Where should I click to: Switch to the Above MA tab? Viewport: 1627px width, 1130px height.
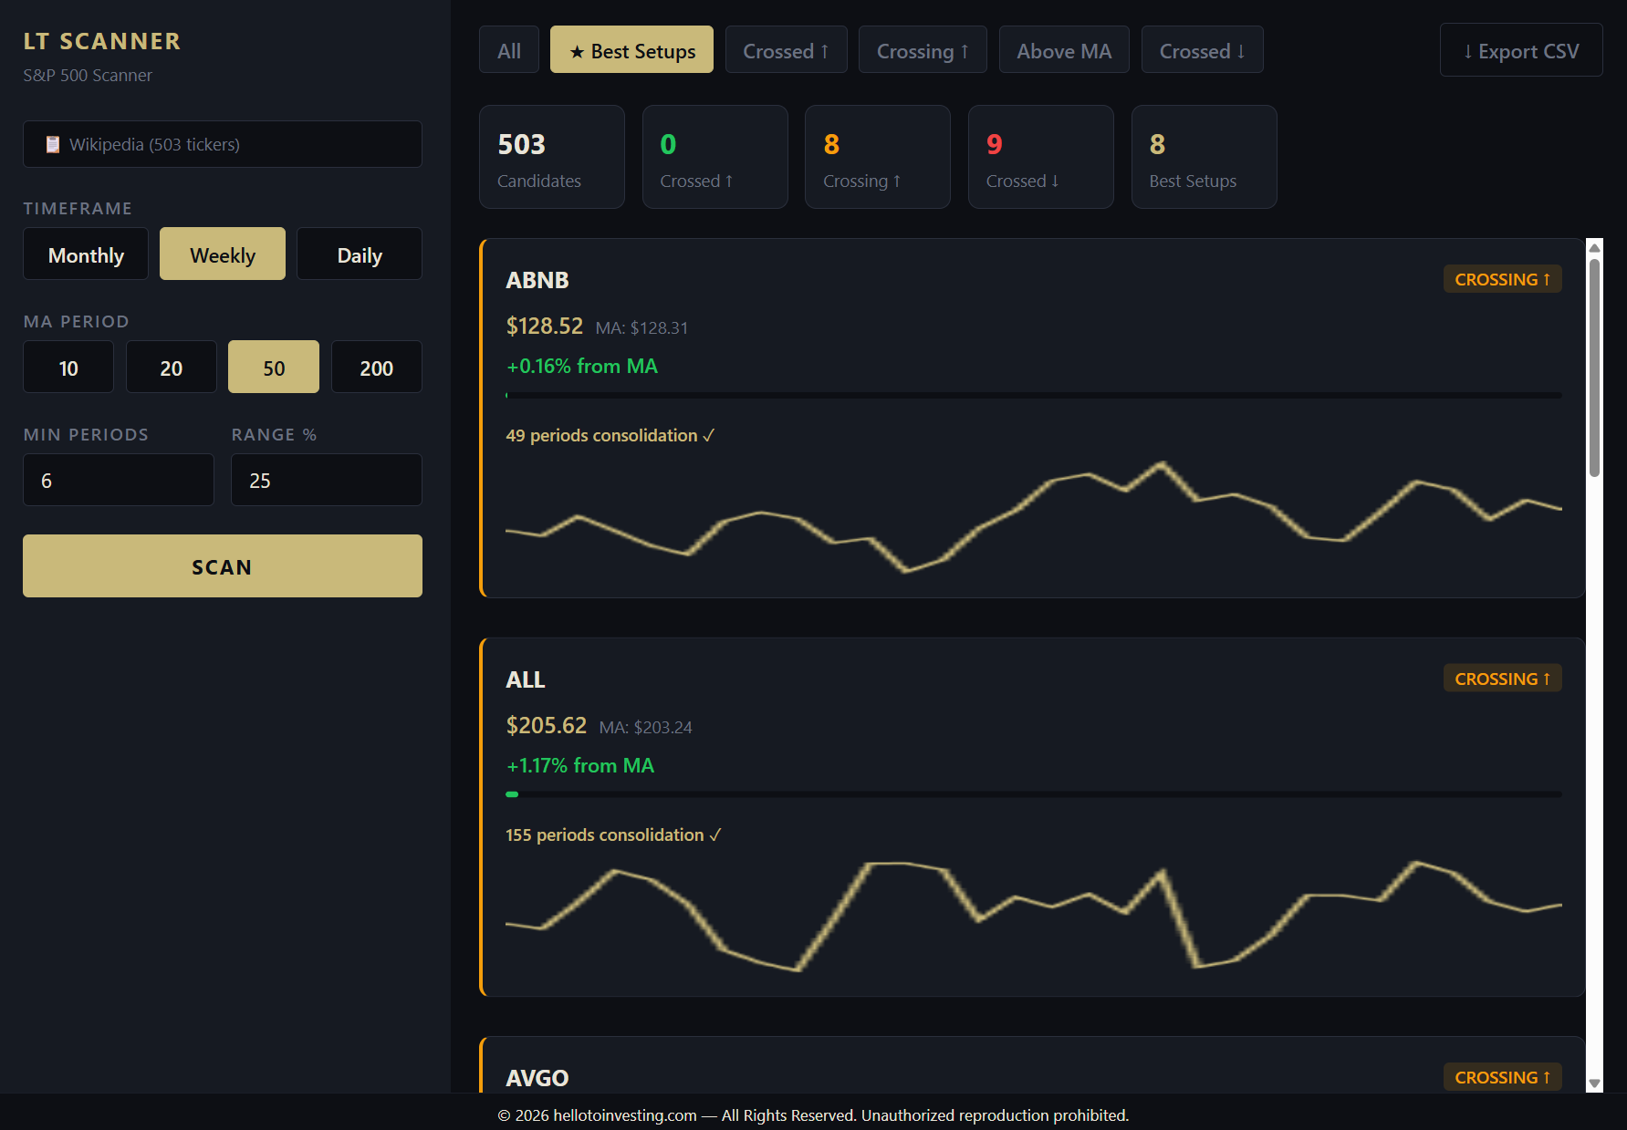[1064, 50]
